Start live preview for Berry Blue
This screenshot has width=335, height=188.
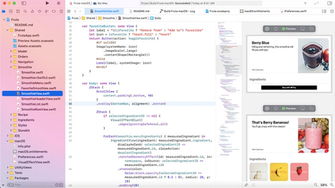click(267, 29)
